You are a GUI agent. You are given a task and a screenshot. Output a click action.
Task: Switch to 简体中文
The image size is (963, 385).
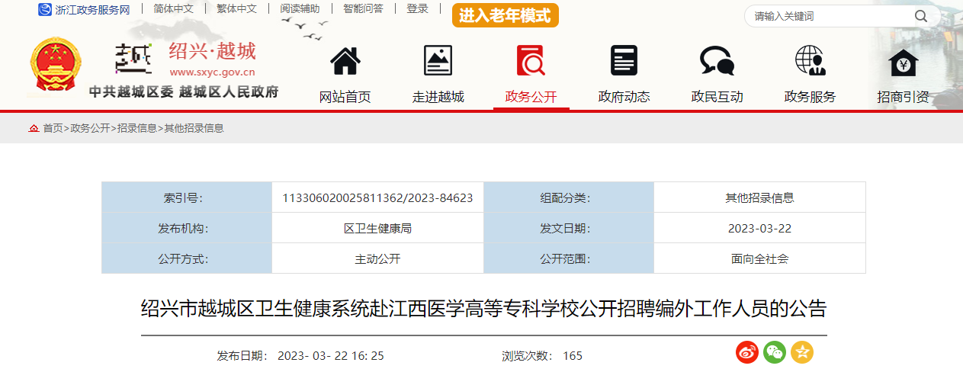[x=173, y=9]
